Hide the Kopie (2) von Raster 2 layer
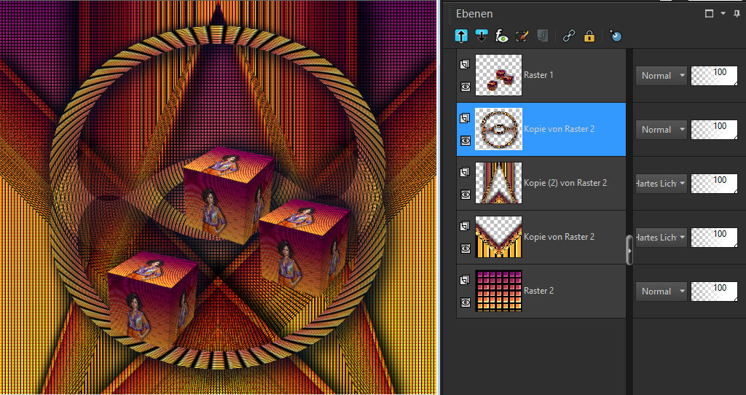The width and height of the screenshot is (746, 395). [x=466, y=195]
